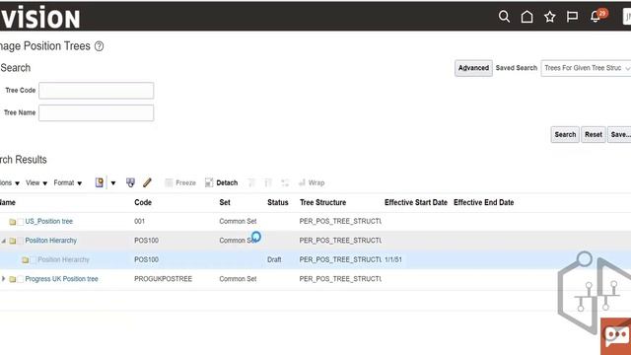631x355 pixels.
Task: Click the Set column header
Action: point(225,202)
